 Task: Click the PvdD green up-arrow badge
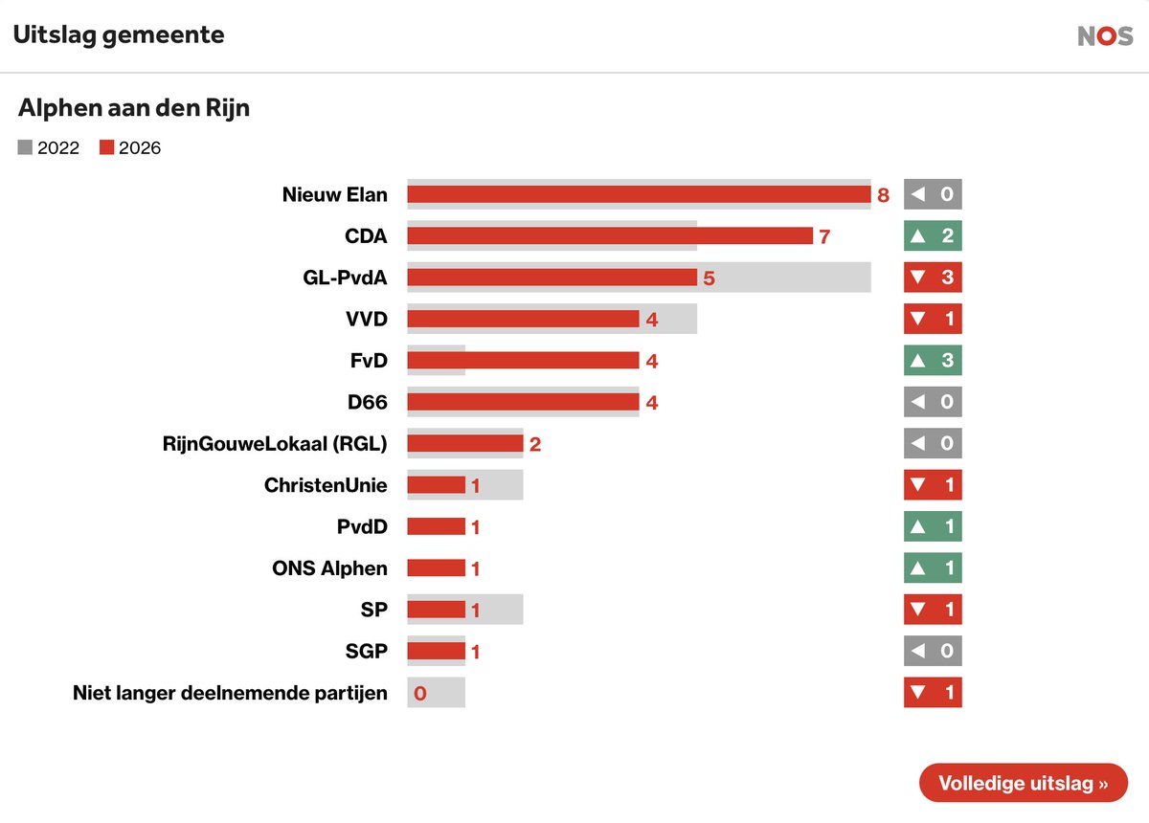click(x=933, y=526)
